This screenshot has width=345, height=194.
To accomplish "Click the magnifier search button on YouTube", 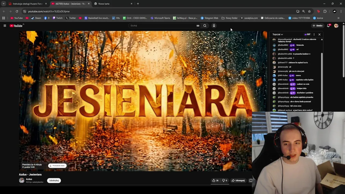I will click(205, 26).
